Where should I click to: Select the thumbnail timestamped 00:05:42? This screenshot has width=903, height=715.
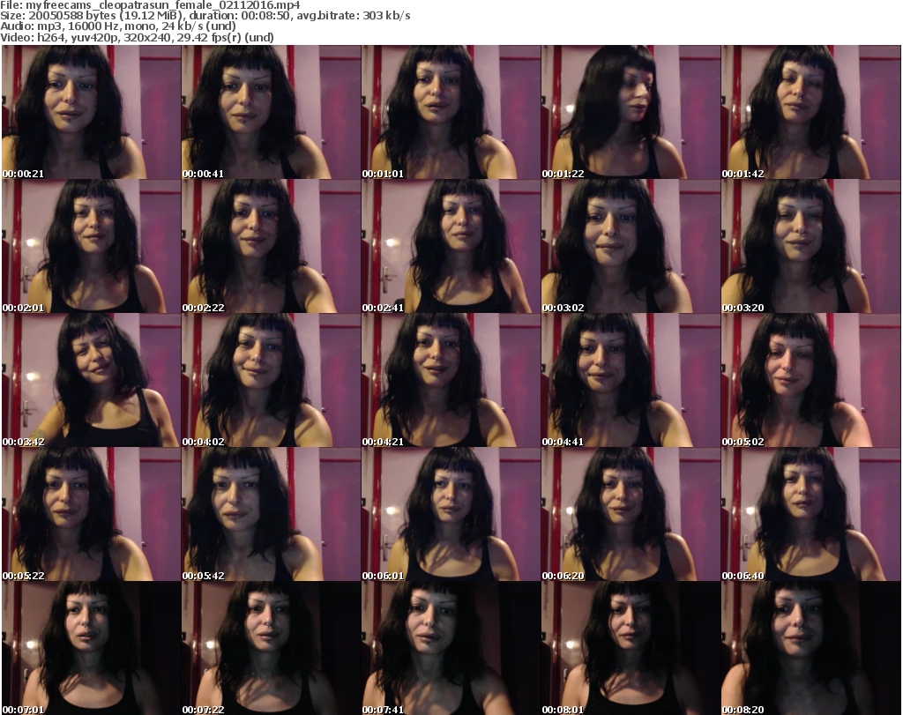point(272,514)
